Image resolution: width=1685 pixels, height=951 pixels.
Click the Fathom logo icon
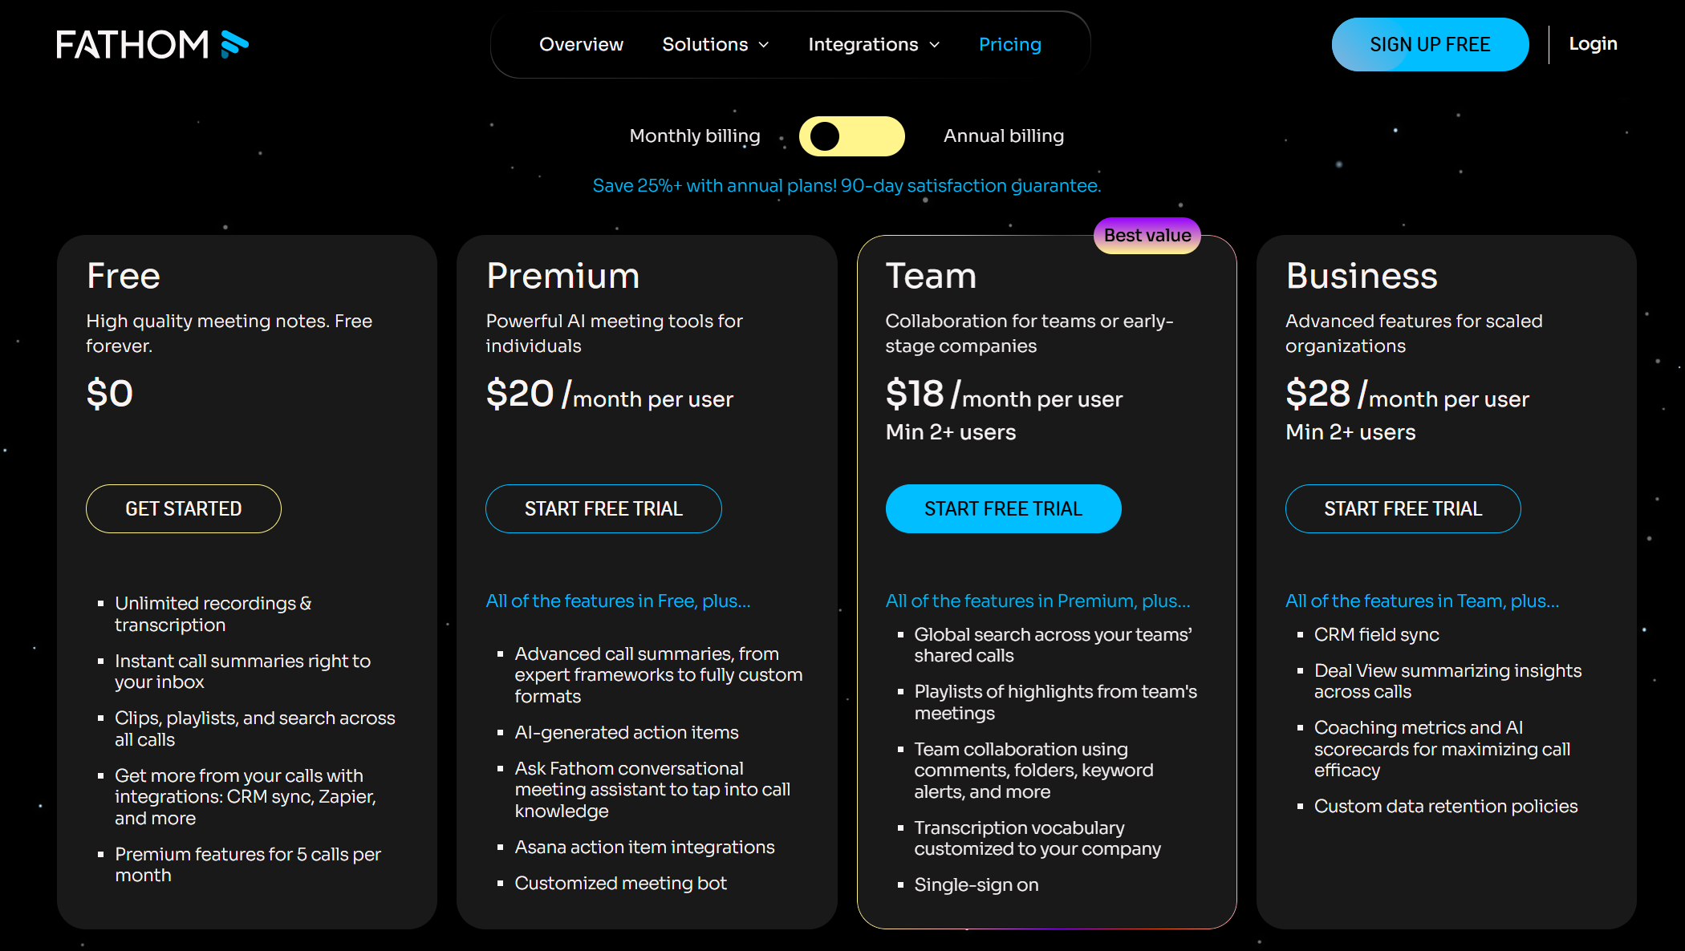[234, 44]
